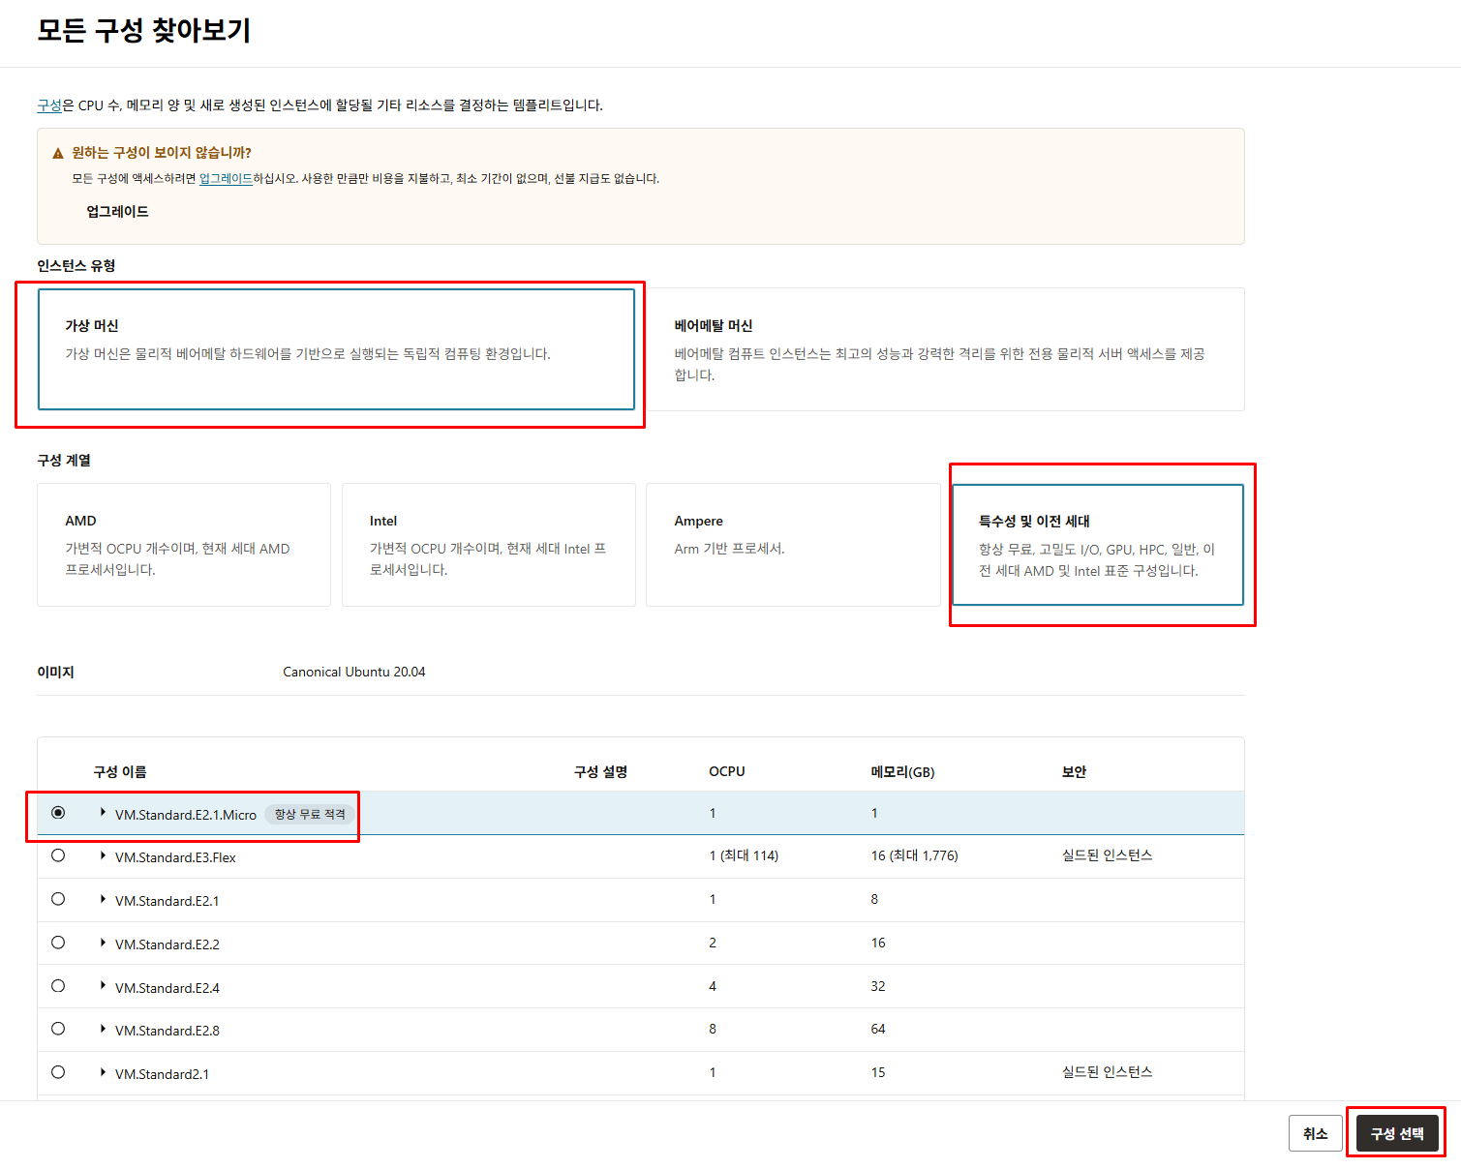Click the warning triangle icon in the upgrade notice
Screen dimensions: 1461x1169
pyautogui.click(x=58, y=153)
